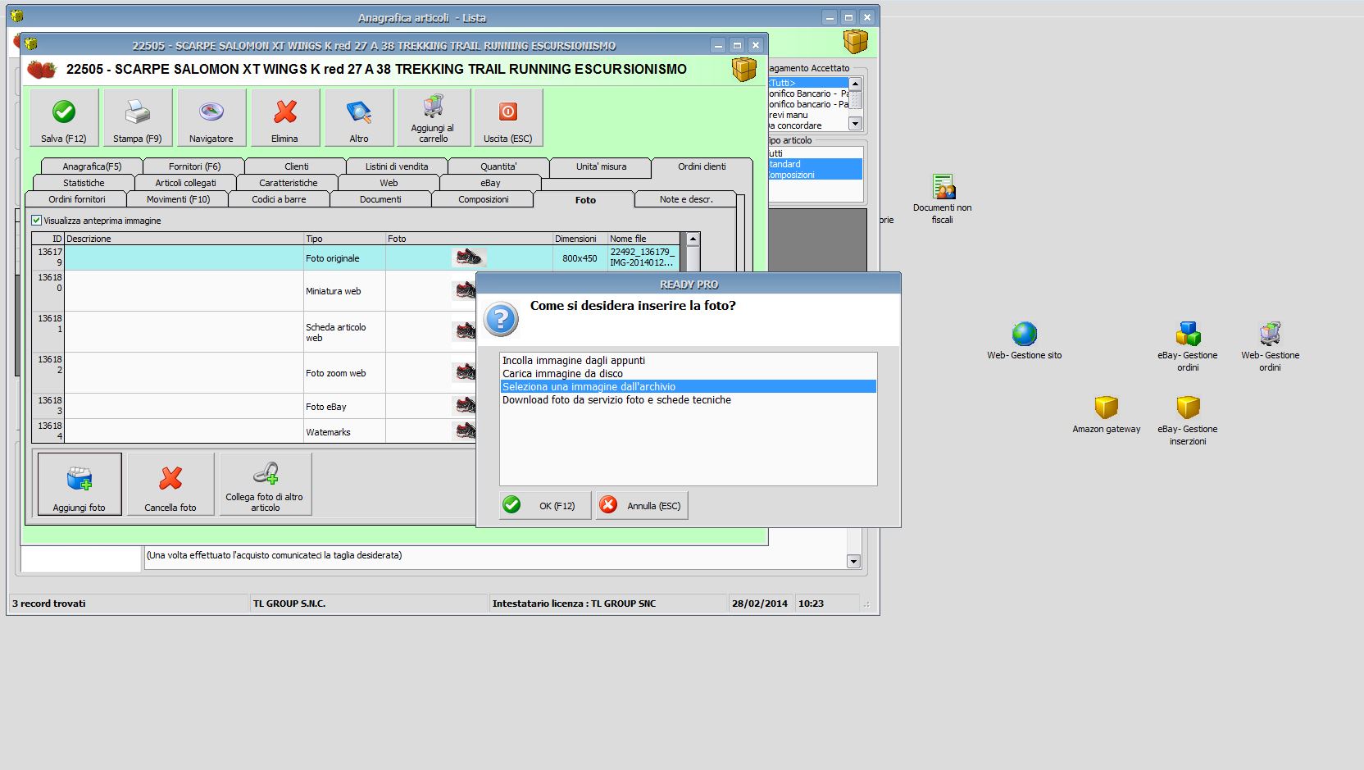Click Collega foto di altro articolo

pos(265,485)
